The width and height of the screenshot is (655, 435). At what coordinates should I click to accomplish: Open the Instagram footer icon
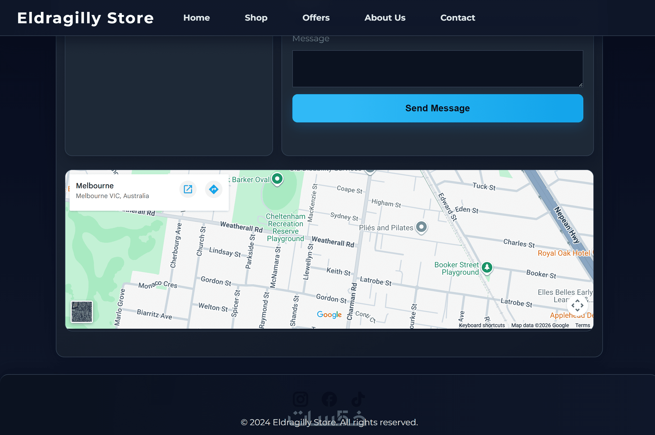(x=300, y=399)
